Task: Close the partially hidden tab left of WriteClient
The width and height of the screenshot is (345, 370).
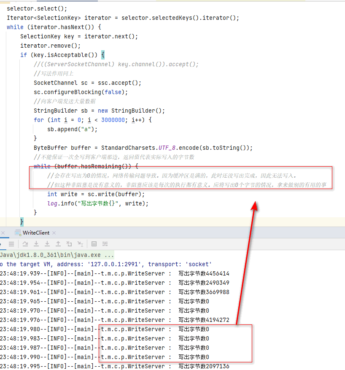Action: click(3, 233)
